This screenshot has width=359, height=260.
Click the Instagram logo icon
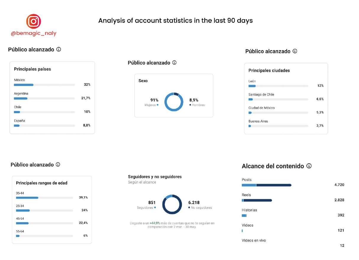34,21
